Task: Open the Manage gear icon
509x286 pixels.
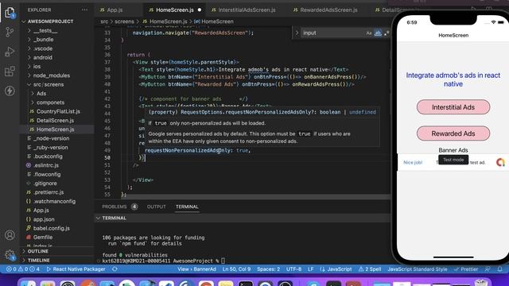Action: (x=10, y=255)
